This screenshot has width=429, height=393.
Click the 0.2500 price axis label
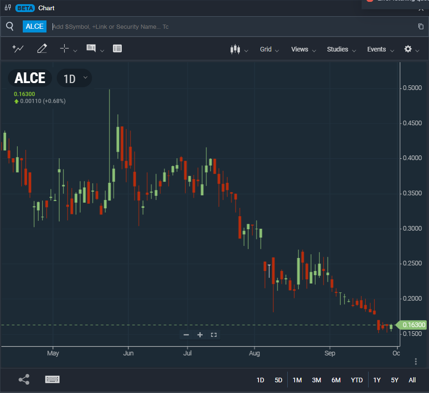tap(412, 264)
